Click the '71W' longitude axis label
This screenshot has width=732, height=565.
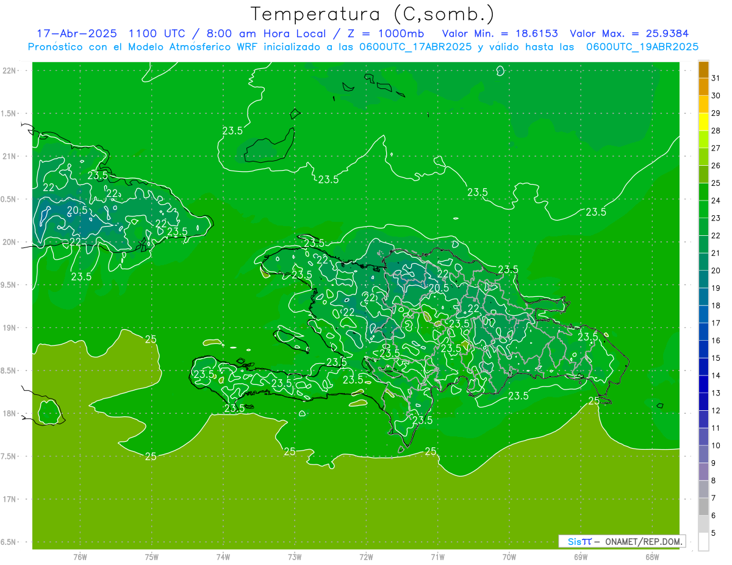tap(437, 557)
